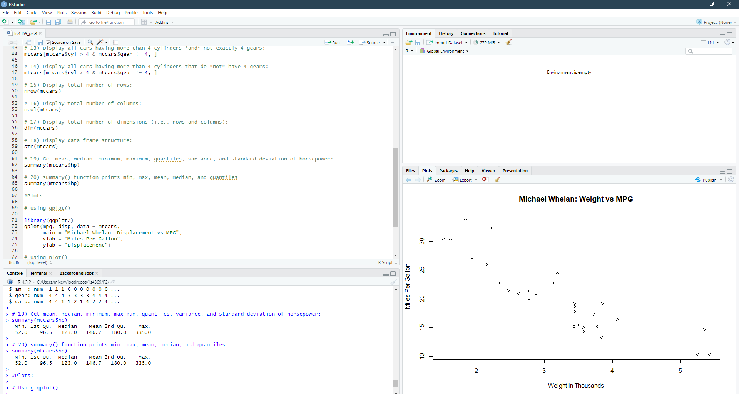Show document outline icon in editor
Screen dimensions: 739x394
tap(393, 42)
